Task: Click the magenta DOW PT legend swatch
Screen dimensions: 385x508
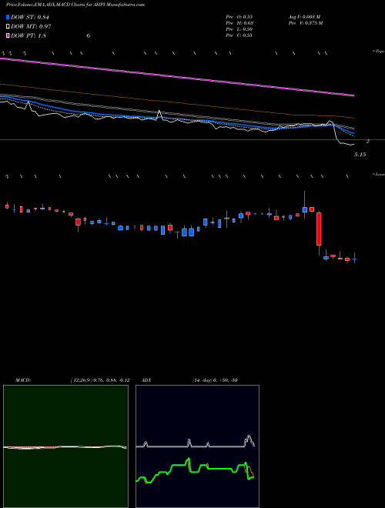Action: (8, 35)
